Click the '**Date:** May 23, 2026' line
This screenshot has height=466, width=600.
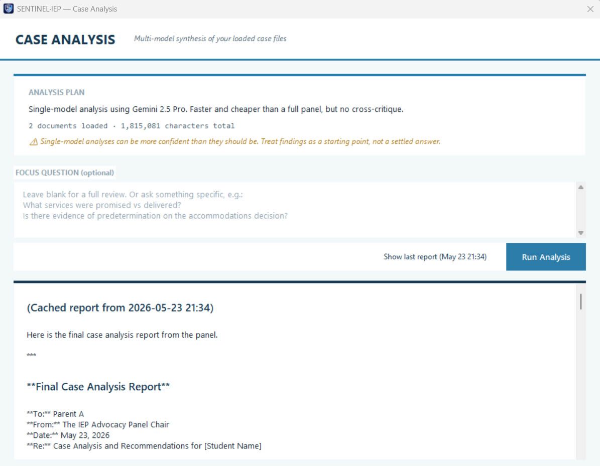[x=68, y=435]
